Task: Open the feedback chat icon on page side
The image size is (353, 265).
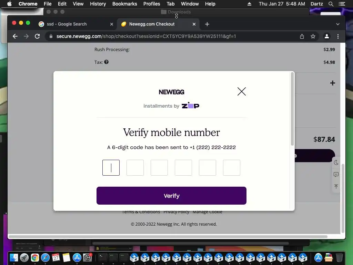Action: [336, 174]
